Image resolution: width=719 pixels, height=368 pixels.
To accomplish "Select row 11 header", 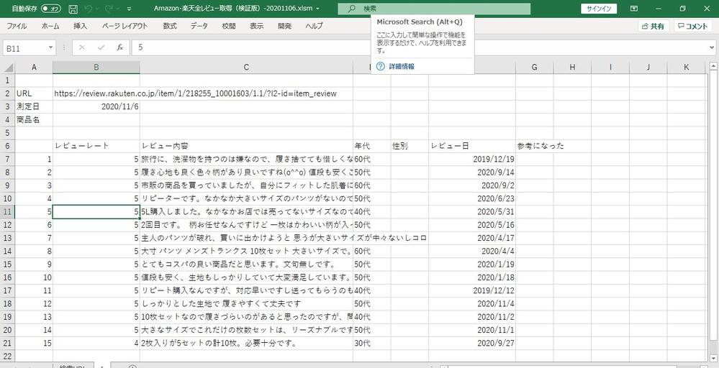I will pyautogui.click(x=7, y=212).
